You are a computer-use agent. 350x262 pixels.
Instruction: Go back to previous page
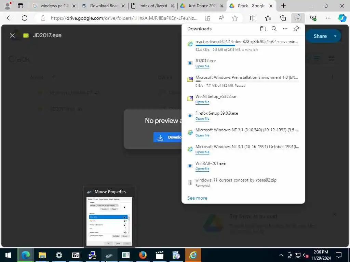point(9,18)
